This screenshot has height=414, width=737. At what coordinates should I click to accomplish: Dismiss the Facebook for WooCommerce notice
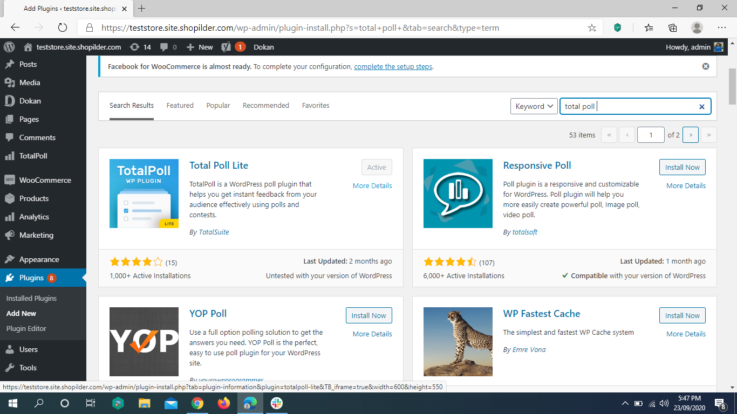tap(706, 66)
